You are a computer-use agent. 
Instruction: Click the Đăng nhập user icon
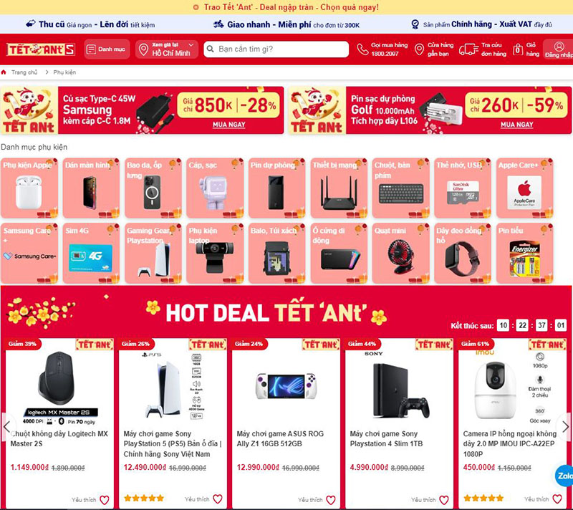(x=559, y=47)
